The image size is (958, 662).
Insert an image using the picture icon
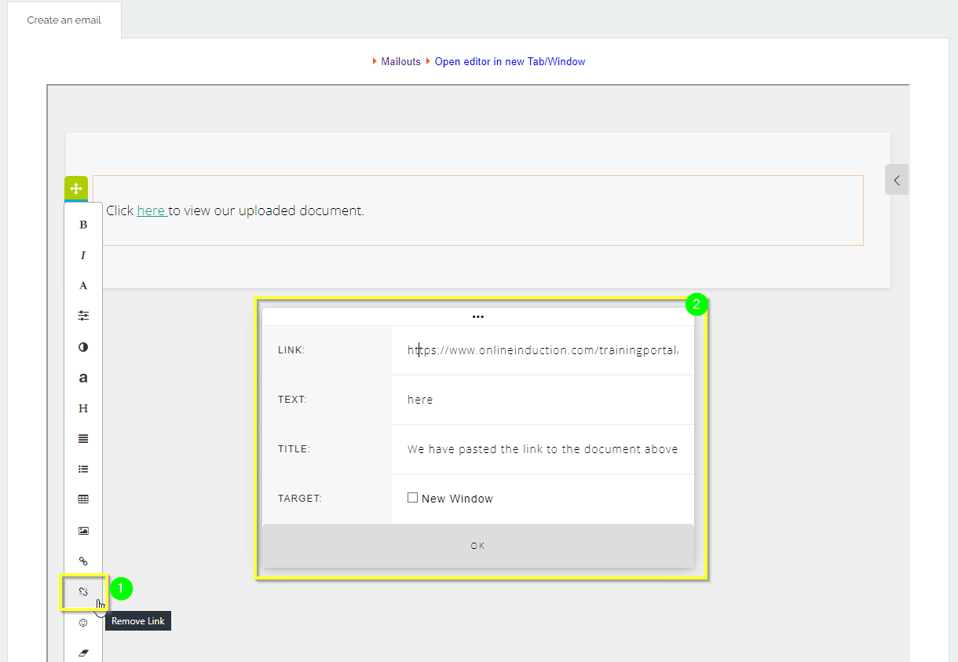(x=83, y=531)
